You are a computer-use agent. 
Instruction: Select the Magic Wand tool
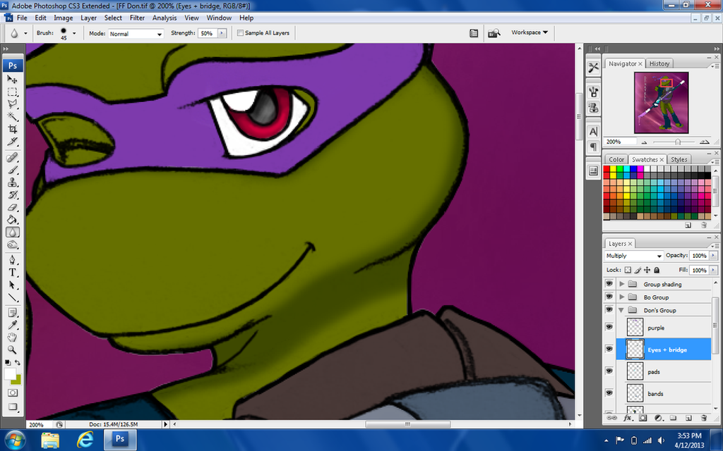[x=13, y=116]
